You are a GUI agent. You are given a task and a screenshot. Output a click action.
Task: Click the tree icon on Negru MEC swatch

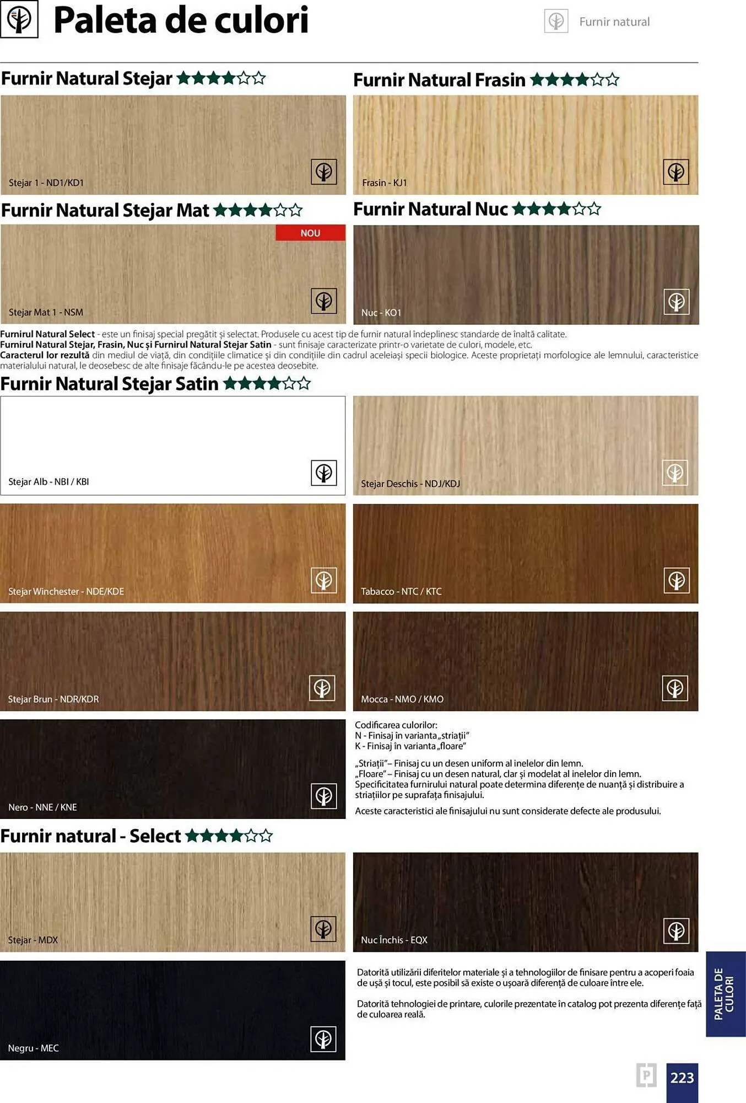click(x=323, y=1039)
